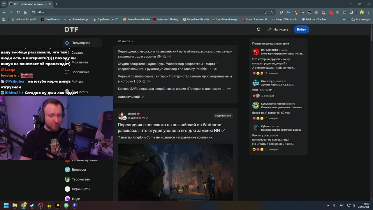Click the 16 реакций reactions row

point(265,118)
